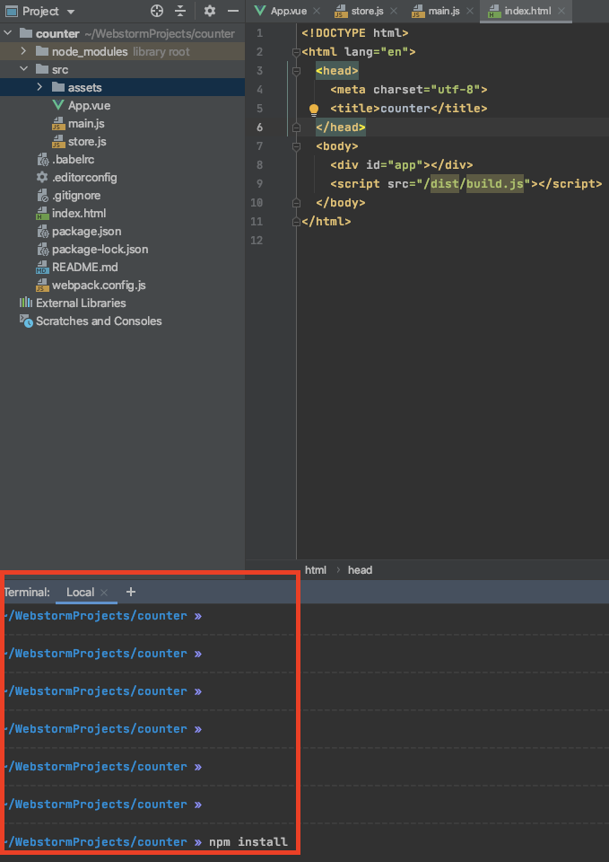Click line number 12 in gutter

click(x=257, y=241)
